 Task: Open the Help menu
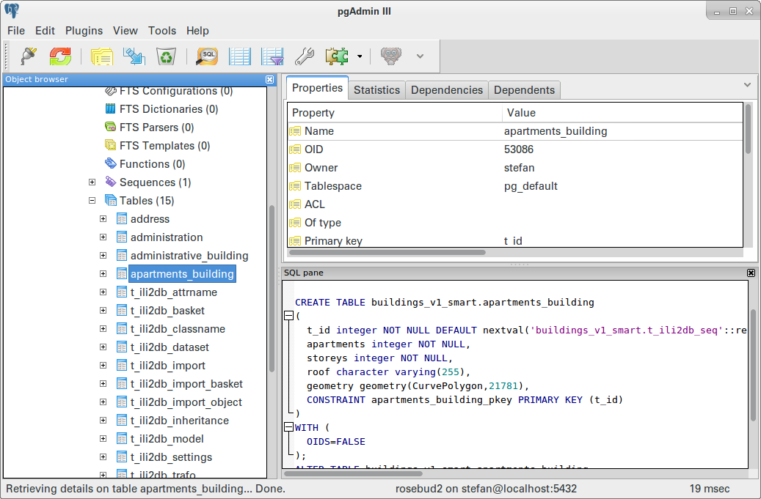pyautogui.click(x=197, y=31)
